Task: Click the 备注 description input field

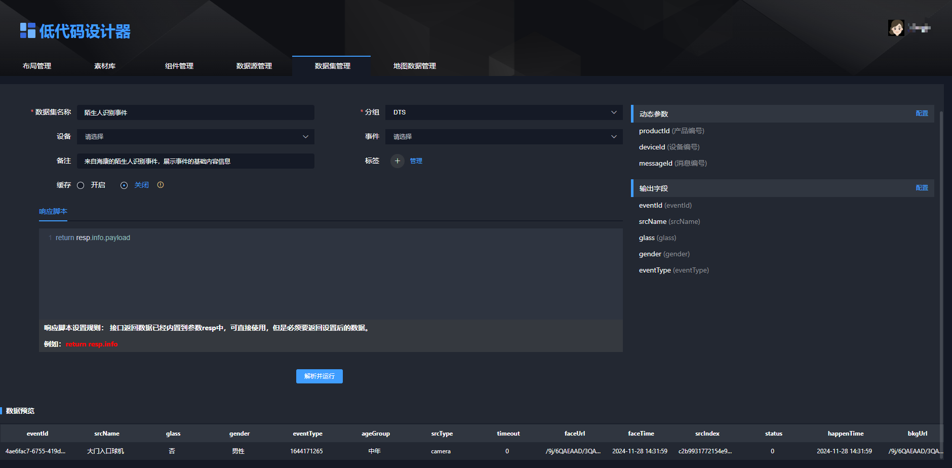Action: point(195,161)
